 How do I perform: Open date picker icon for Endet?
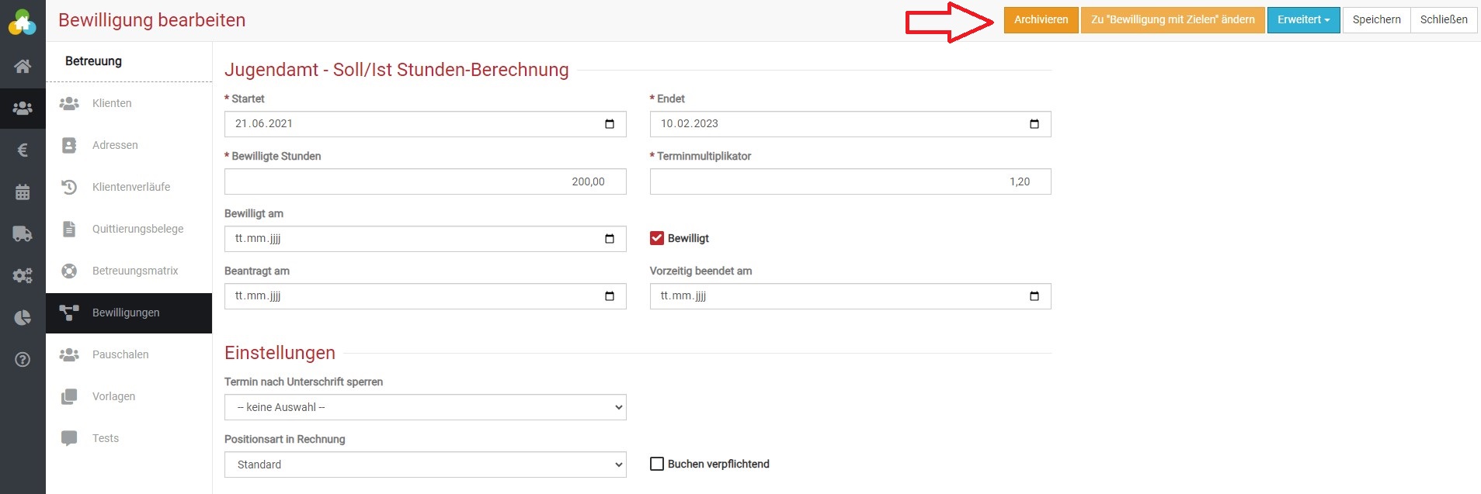pos(1034,124)
